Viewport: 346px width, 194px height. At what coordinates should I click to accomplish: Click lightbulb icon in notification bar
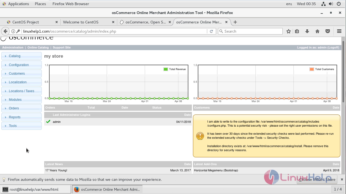pos(4,179)
